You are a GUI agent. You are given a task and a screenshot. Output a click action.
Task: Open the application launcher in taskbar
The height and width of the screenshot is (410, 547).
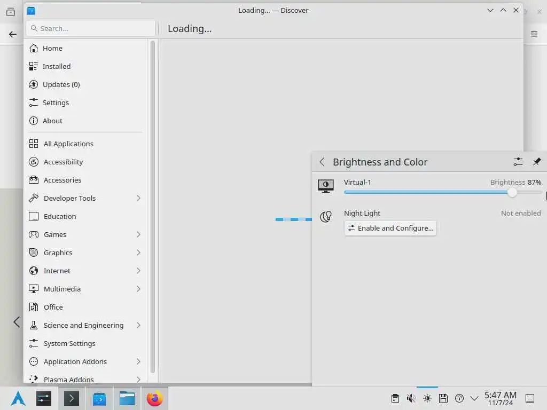pos(18,398)
